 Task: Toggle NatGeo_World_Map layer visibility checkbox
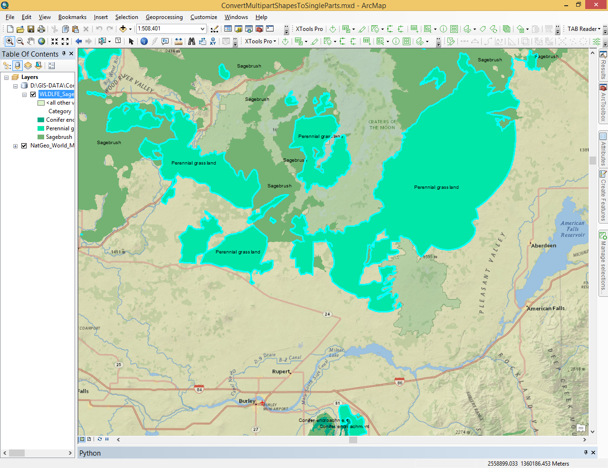tap(24, 146)
